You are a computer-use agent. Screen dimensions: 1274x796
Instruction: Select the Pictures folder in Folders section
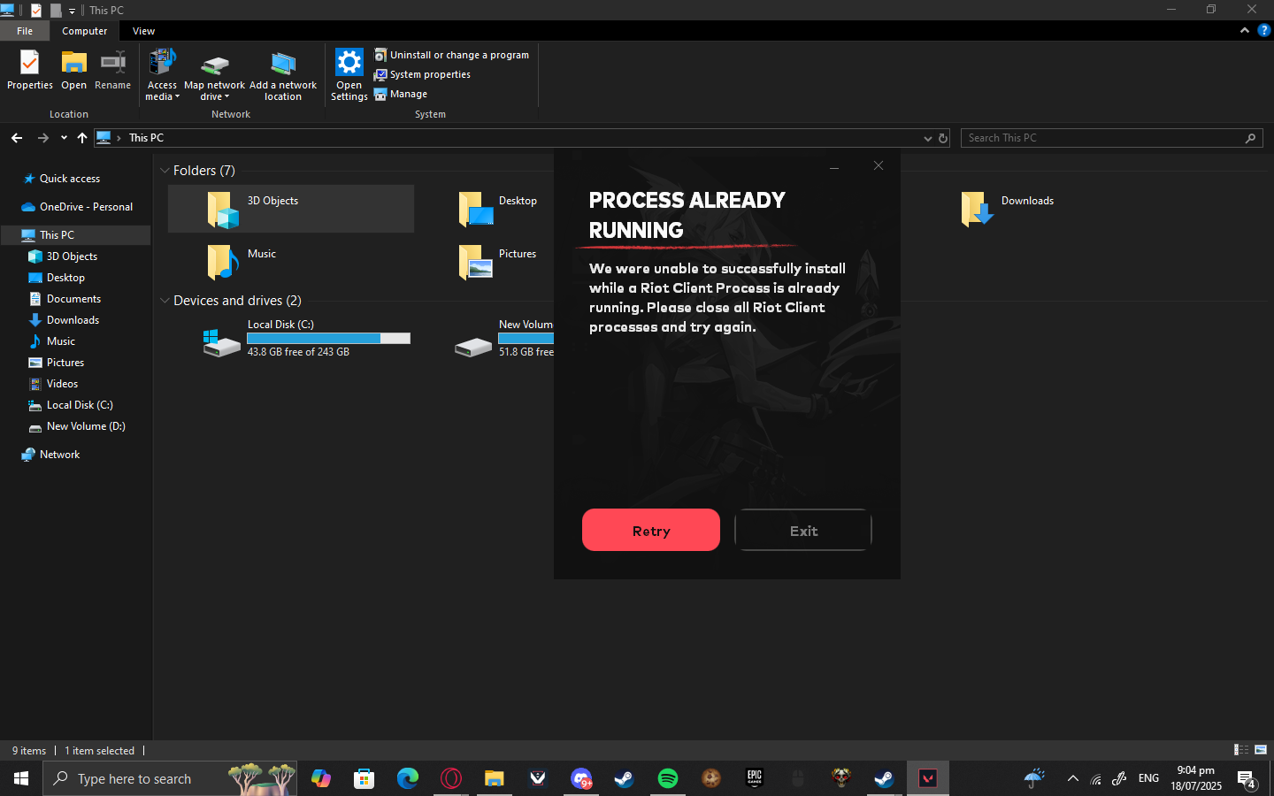pyautogui.click(x=500, y=262)
